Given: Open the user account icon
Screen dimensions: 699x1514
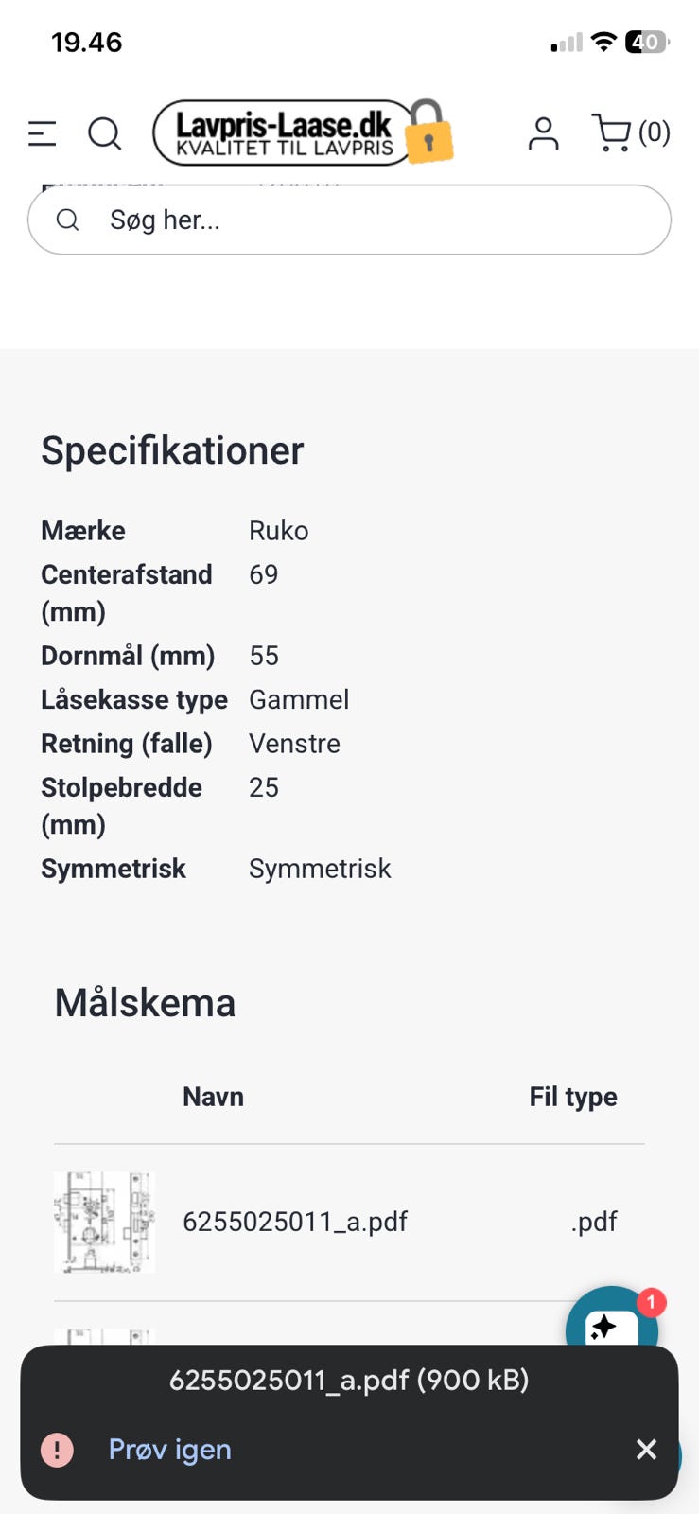Looking at the screenshot, I should 543,133.
